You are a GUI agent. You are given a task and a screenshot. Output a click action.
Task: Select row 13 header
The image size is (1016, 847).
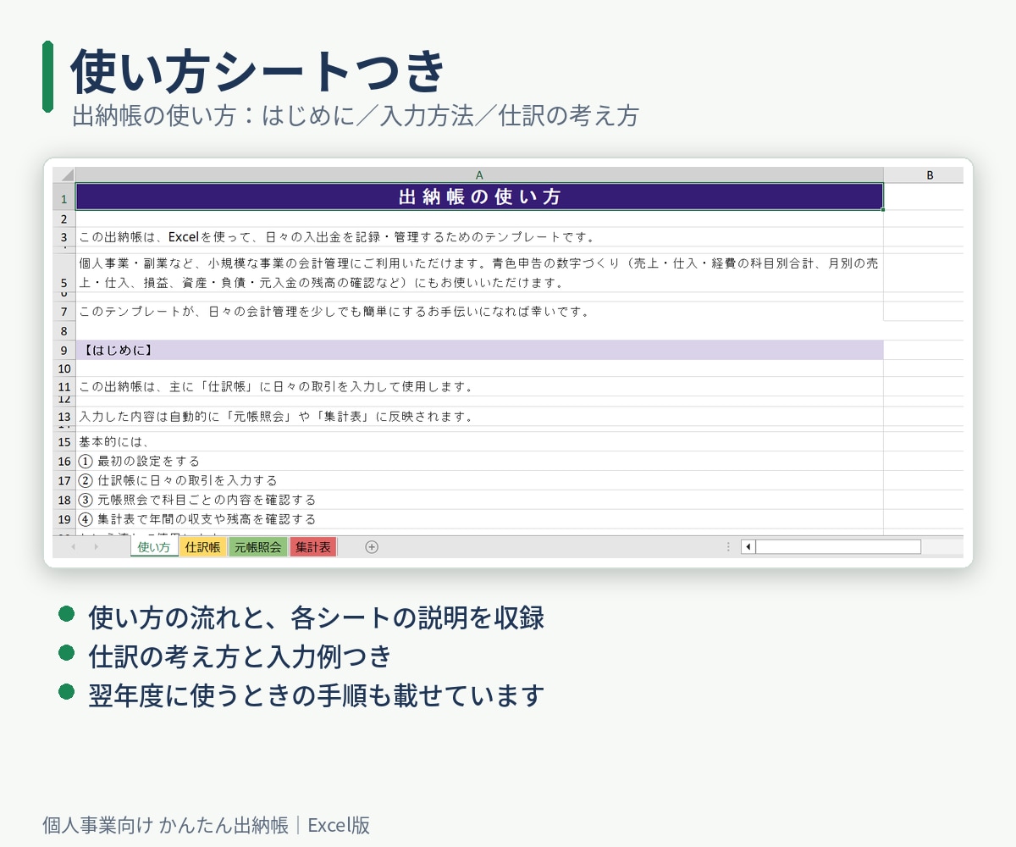pyautogui.click(x=64, y=416)
